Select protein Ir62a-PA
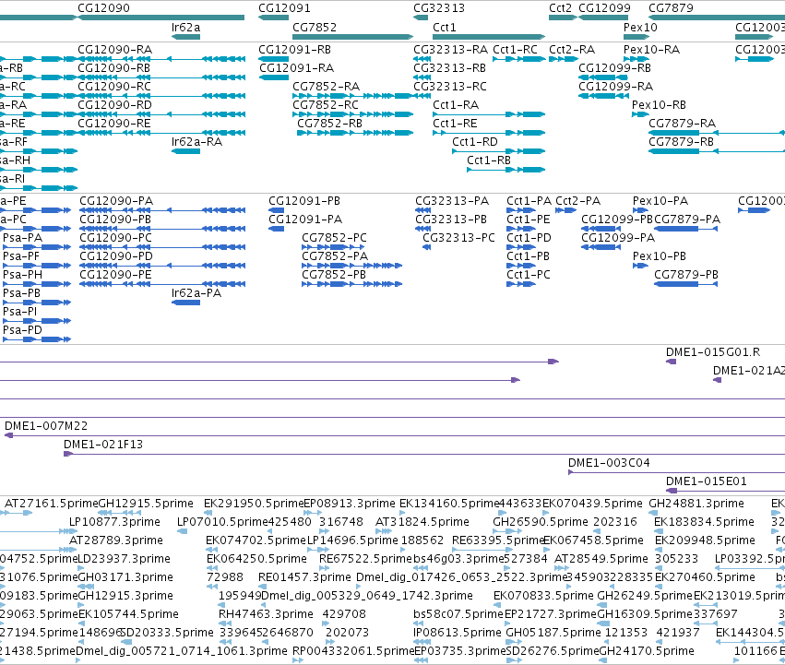This screenshot has height=665, width=785. pos(185,303)
